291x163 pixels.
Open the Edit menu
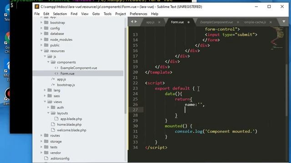46,14
